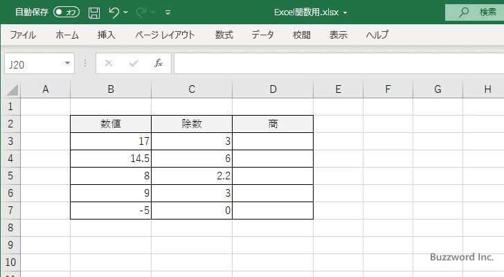Select column D header
Image resolution: width=504 pixels, height=277 pixels.
pyautogui.click(x=273, y=89)
